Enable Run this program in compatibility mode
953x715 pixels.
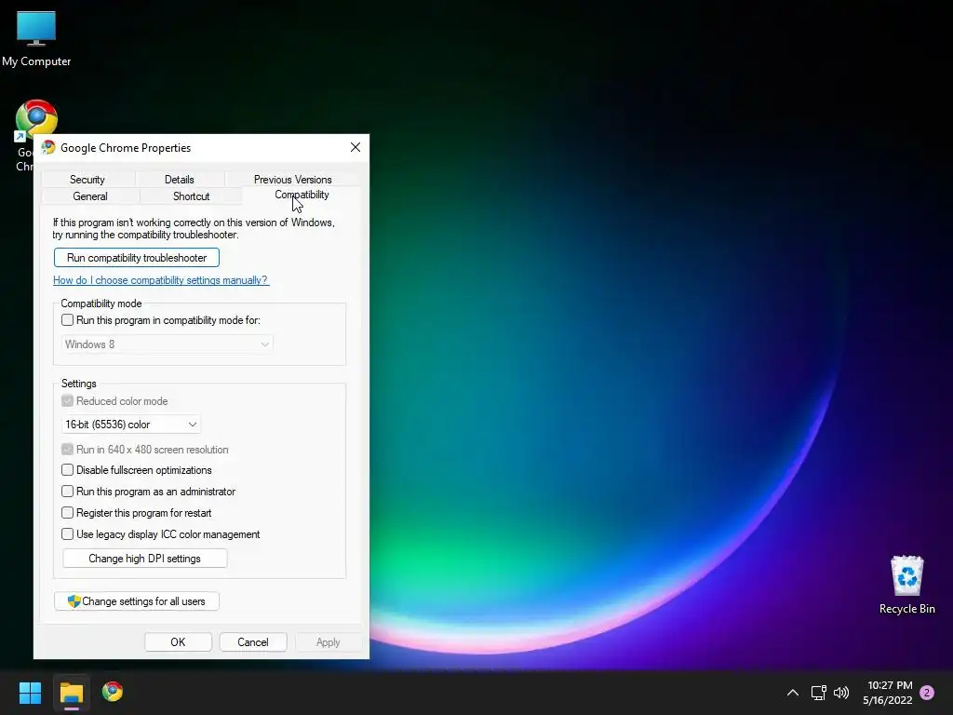coord(67,320)
